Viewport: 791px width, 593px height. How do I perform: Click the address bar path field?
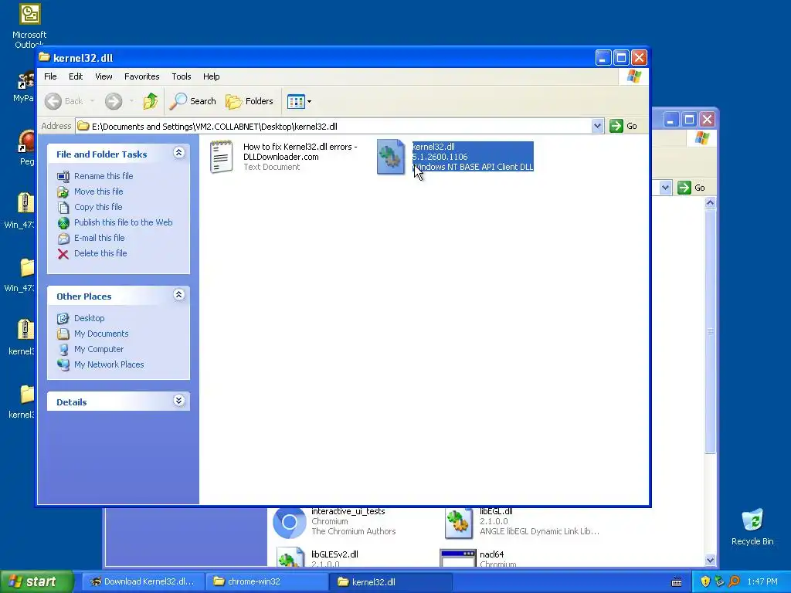click(333, 126)
